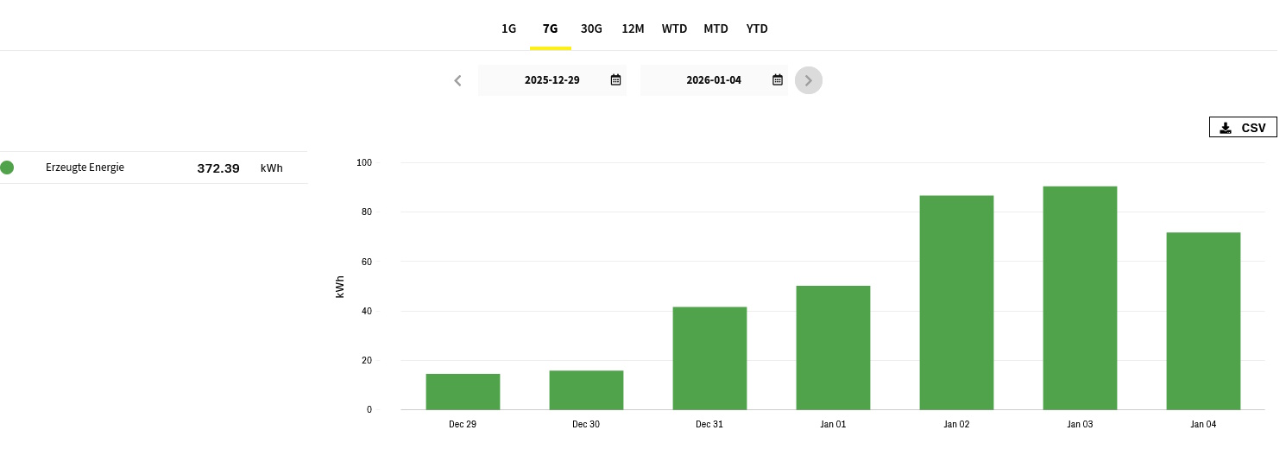Show the 12M time range

633,28
